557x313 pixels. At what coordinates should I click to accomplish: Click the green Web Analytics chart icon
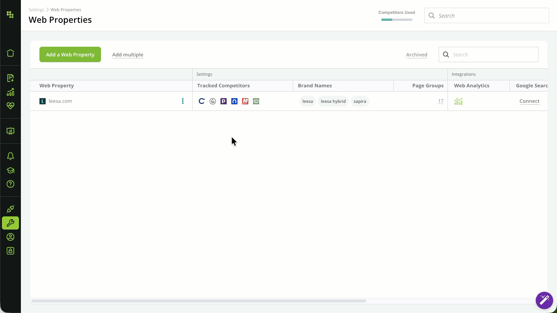(458, 101)
